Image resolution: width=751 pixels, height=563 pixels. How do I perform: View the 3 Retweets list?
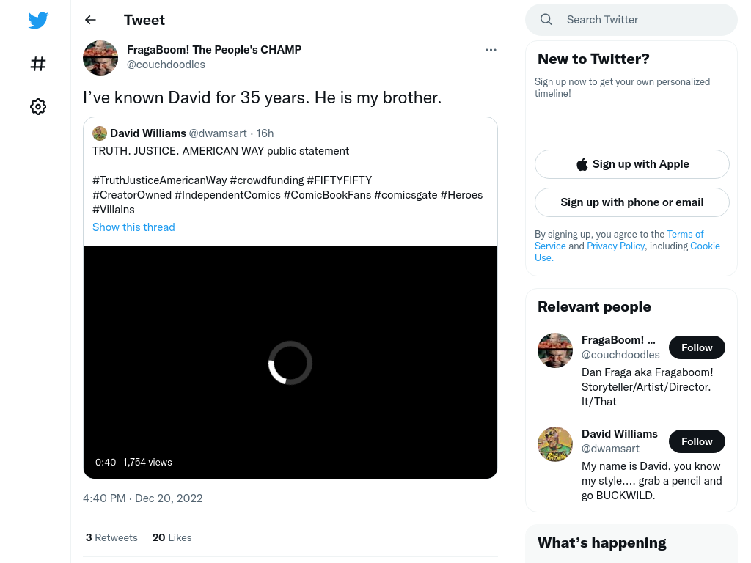111,537
